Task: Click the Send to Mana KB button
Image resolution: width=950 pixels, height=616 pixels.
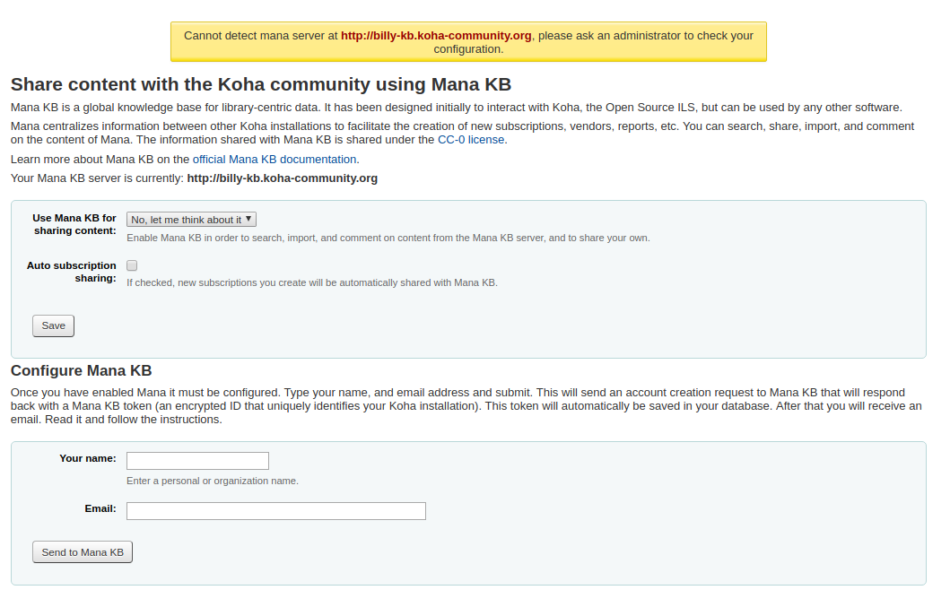Action: pyautogui.click(x=83, y=552)
